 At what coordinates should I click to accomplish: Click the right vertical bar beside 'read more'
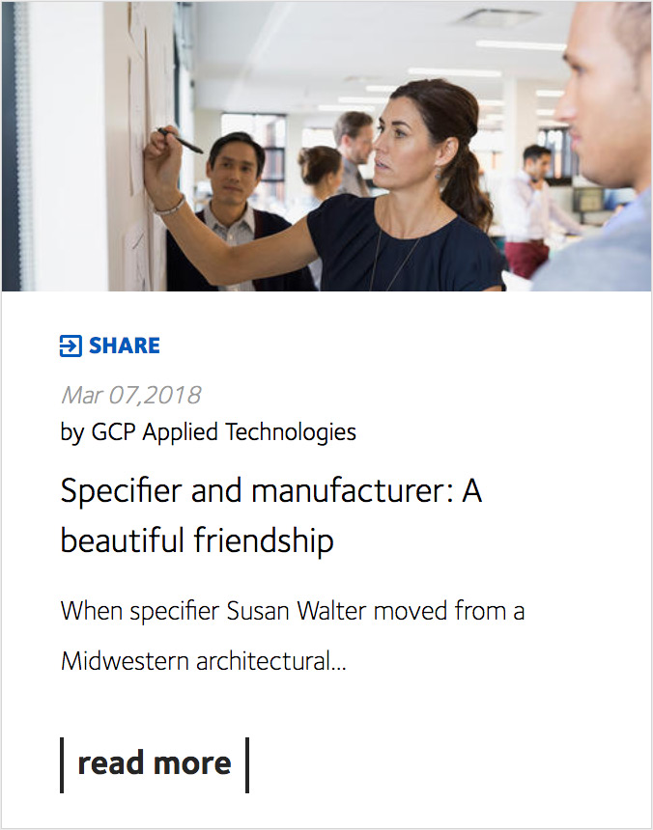pos(247,764)
